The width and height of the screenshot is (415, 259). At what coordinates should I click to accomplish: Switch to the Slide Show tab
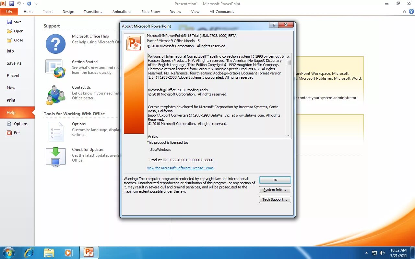pyautogui.click(x=150, y=12)
